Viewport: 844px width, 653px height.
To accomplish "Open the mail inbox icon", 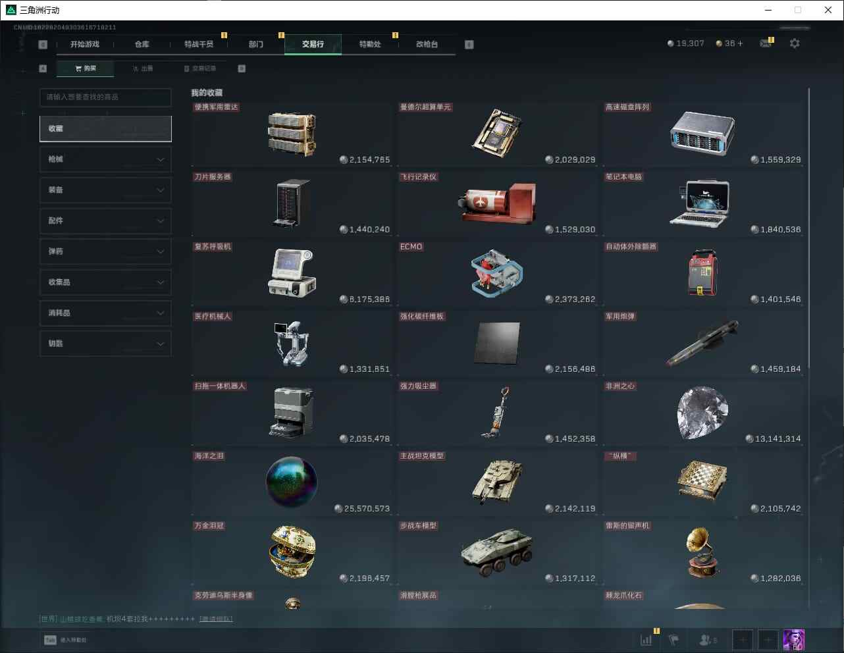I will click(766, 43).
